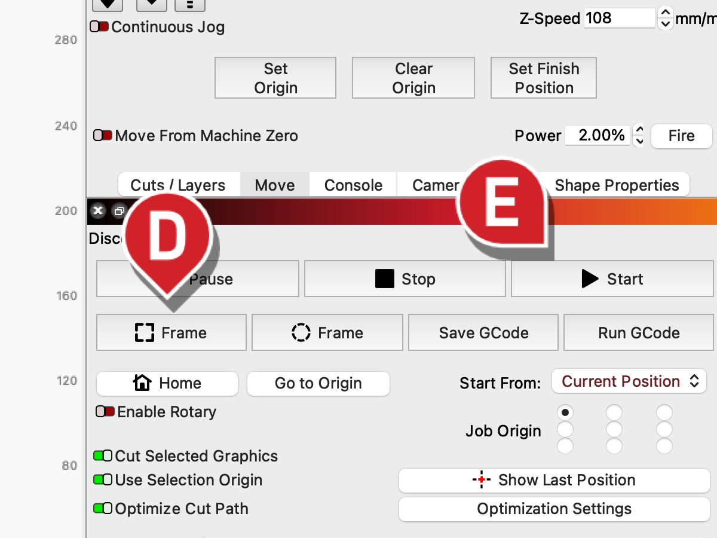Open the Start From dropdown
This screenshot has height=538, width=717.
tap(629, 381)
